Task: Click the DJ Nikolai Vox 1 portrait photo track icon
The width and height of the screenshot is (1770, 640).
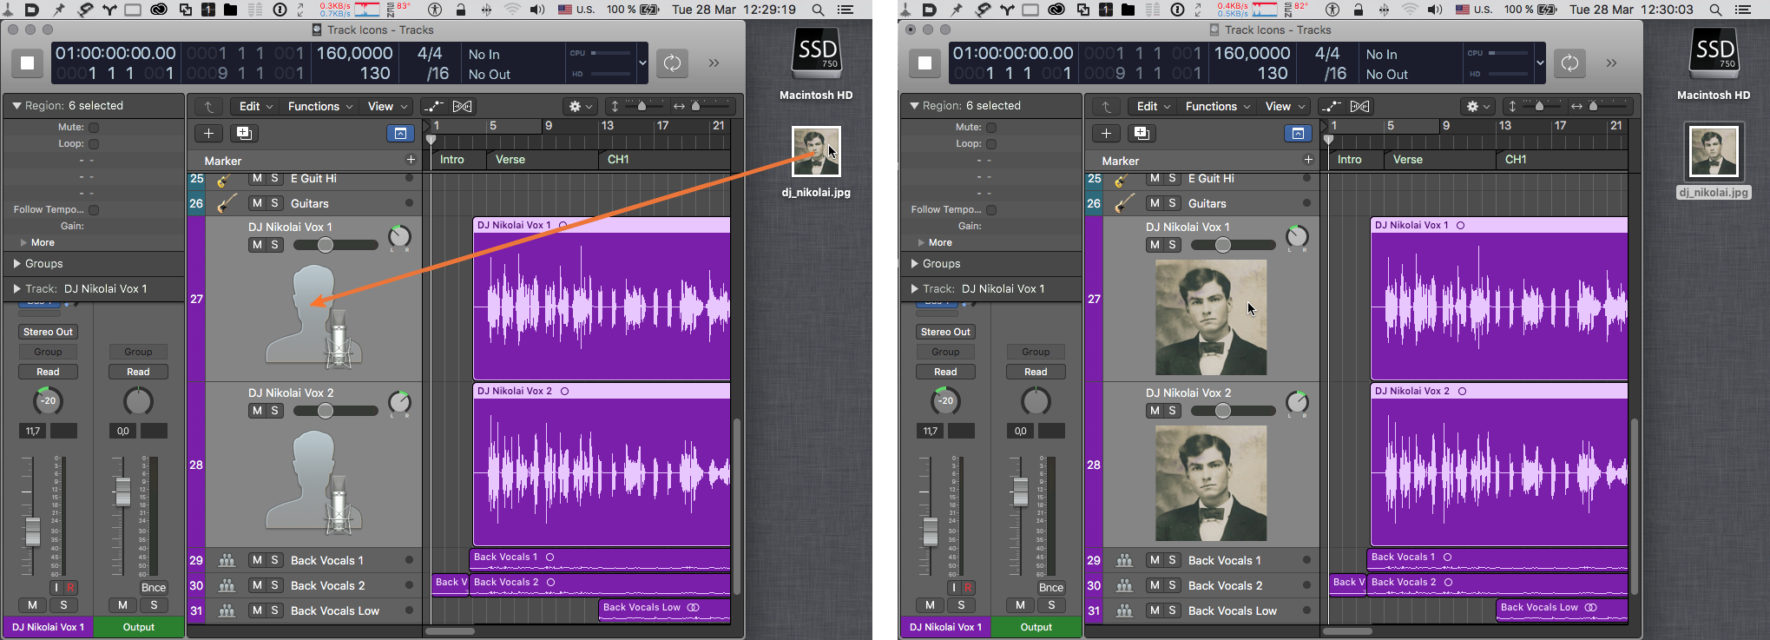Action: click(x=1211, y=317)
